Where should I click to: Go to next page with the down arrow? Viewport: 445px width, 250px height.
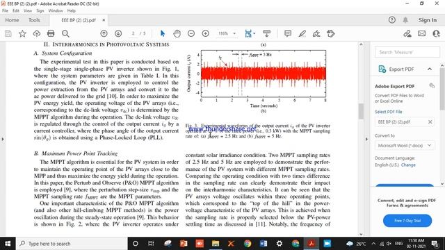tap(118, 33)
